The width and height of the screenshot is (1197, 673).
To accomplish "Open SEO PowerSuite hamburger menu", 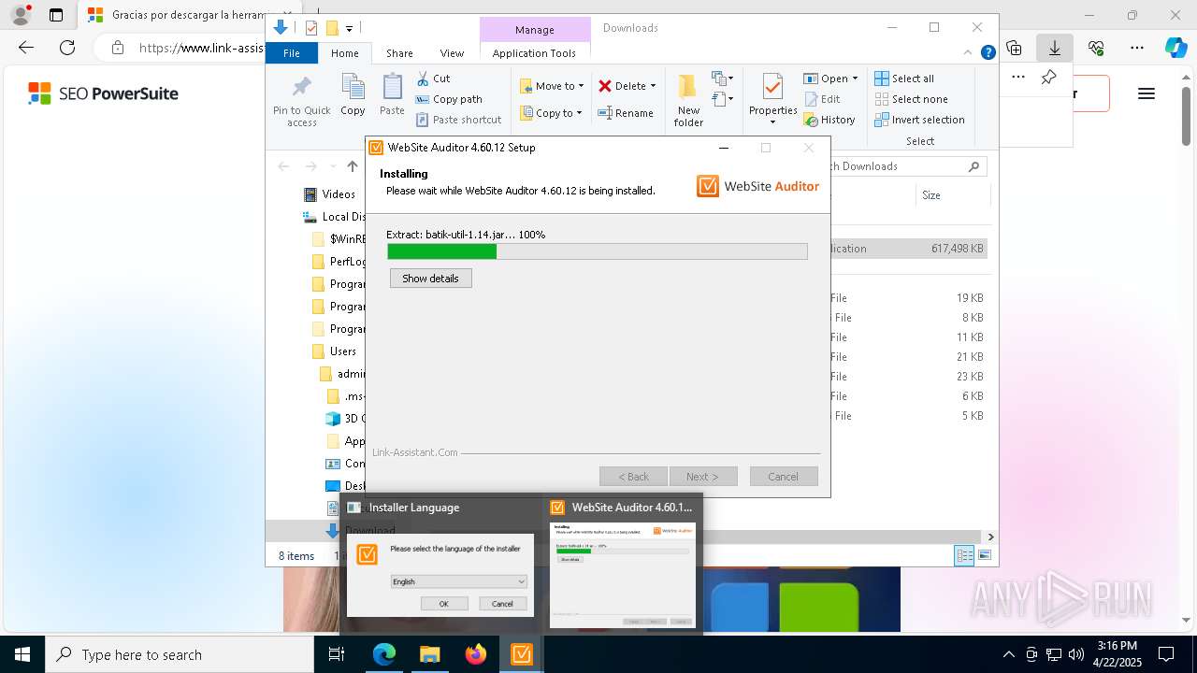I will point(1147,93).
